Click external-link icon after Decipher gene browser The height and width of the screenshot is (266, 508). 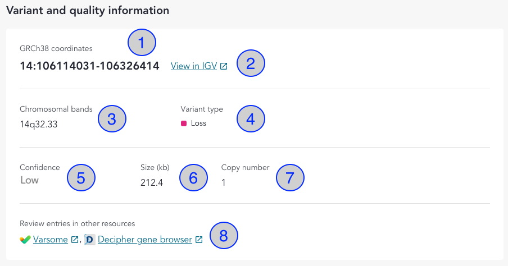pos(199,240)
